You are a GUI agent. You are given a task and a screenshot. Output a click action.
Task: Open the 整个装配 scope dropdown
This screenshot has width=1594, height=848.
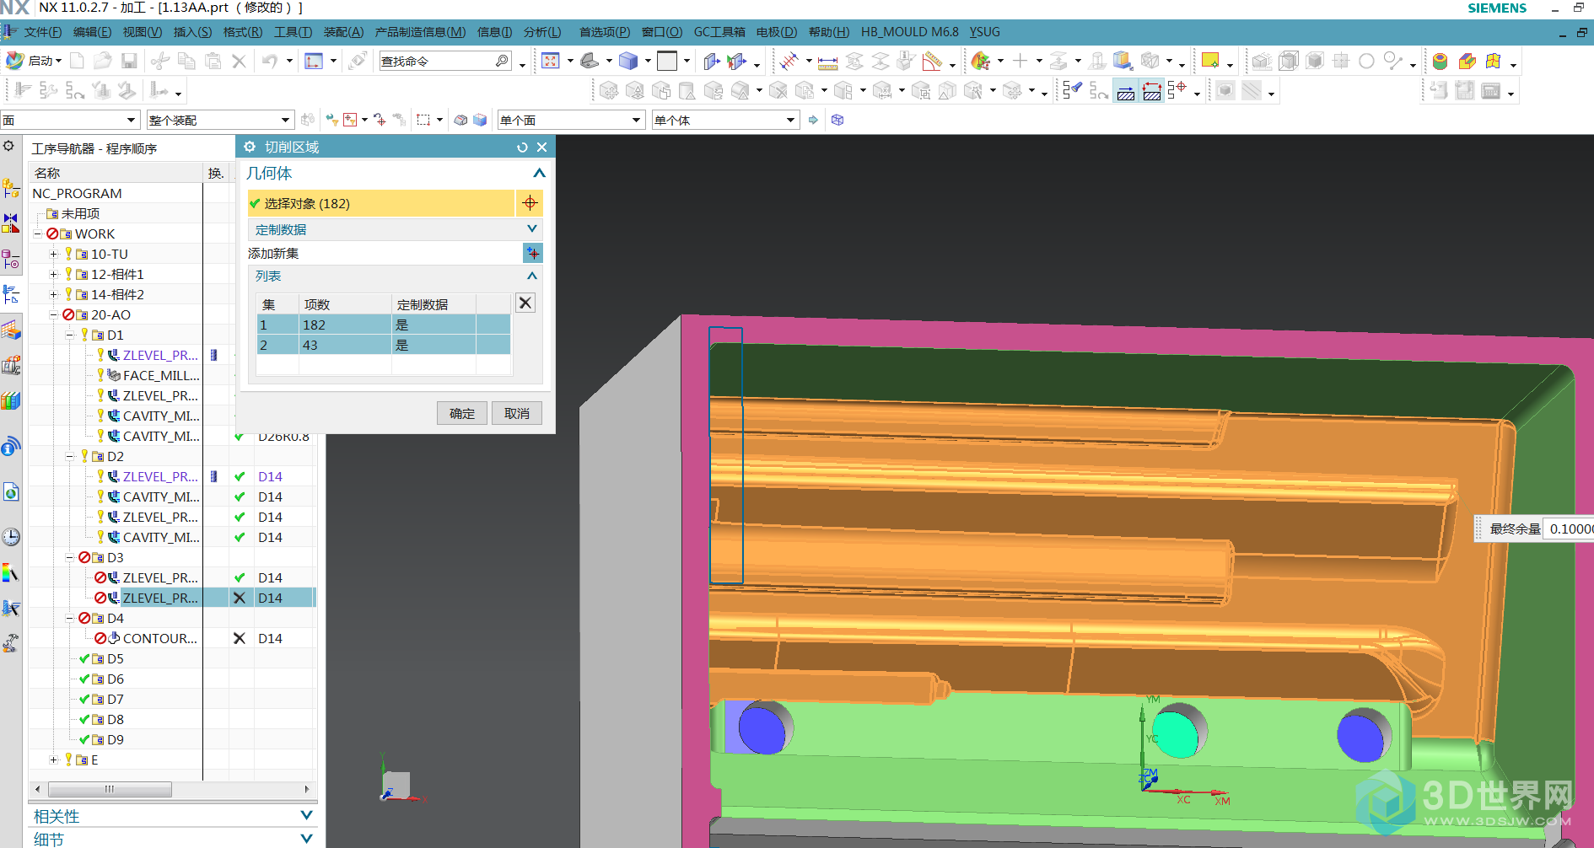286,120
